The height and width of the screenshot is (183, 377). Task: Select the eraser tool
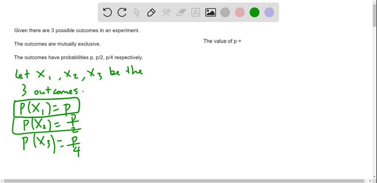click(x=181, y=12)
